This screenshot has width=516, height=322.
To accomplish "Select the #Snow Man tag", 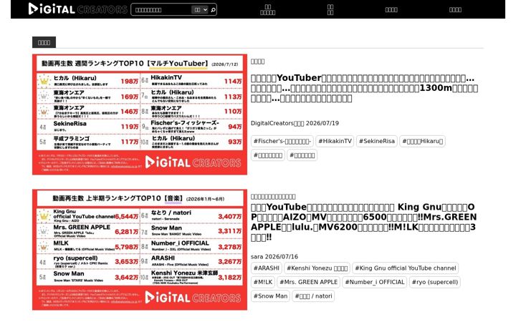I will click(270, 296).
